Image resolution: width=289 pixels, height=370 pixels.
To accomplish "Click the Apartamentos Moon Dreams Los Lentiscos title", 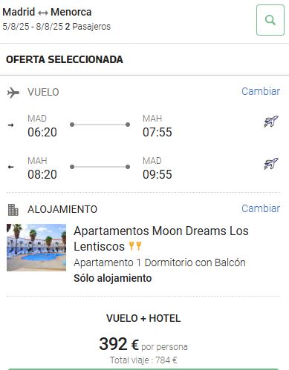I will click(x=161, y=239).
